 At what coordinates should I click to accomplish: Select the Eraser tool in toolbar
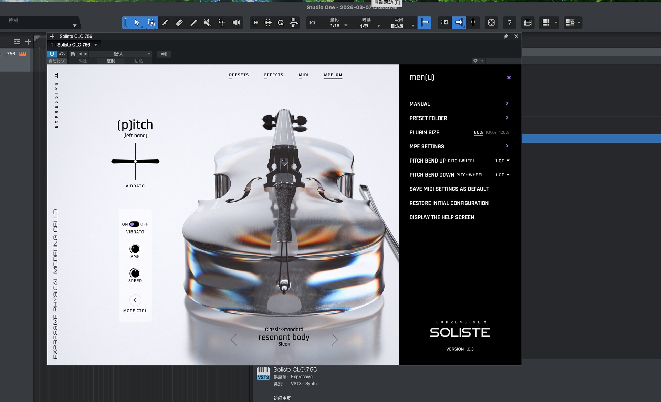click(x=179, y=23)
